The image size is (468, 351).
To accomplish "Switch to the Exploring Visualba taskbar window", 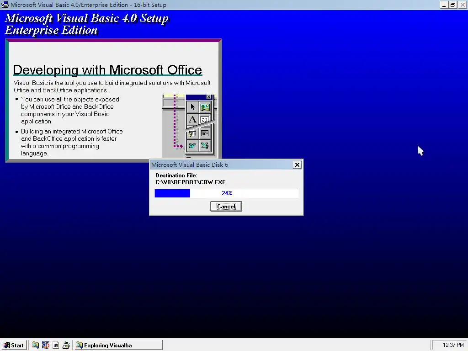I will (x=118, y=346).
